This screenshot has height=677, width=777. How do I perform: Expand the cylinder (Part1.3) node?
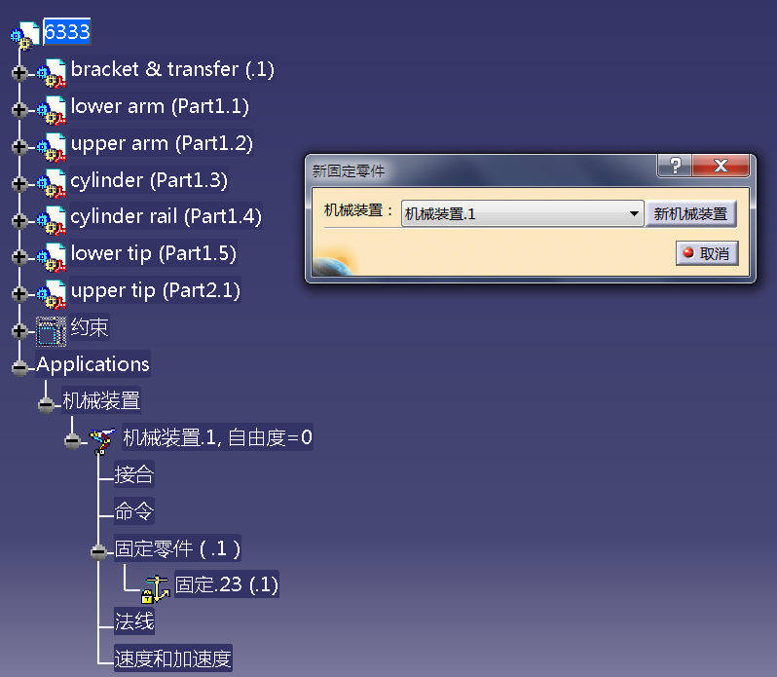point(19,184)
